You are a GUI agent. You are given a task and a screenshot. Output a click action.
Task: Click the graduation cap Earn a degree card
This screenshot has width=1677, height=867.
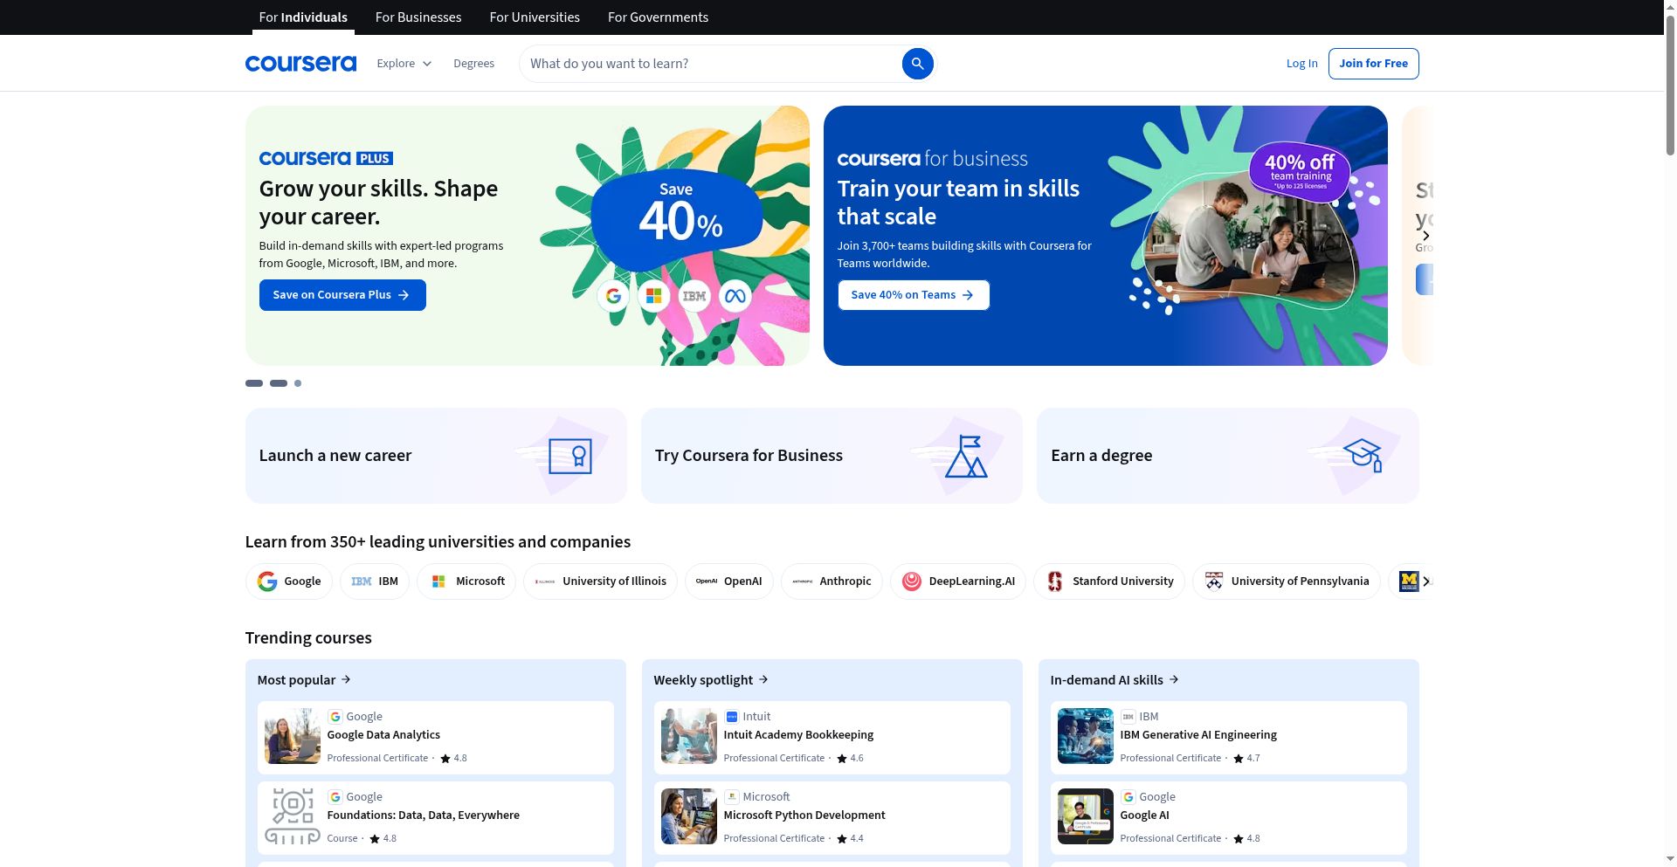tap(1226, 456)
